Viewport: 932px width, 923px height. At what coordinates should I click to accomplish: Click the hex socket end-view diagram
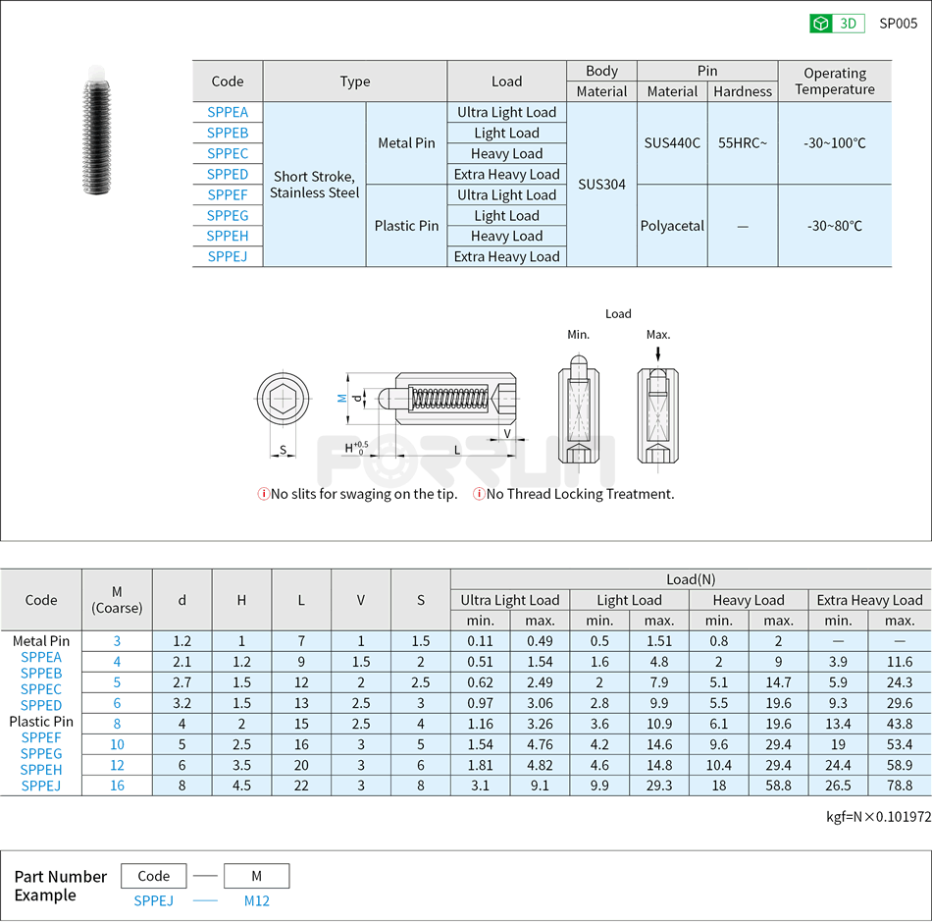point(283,399)
